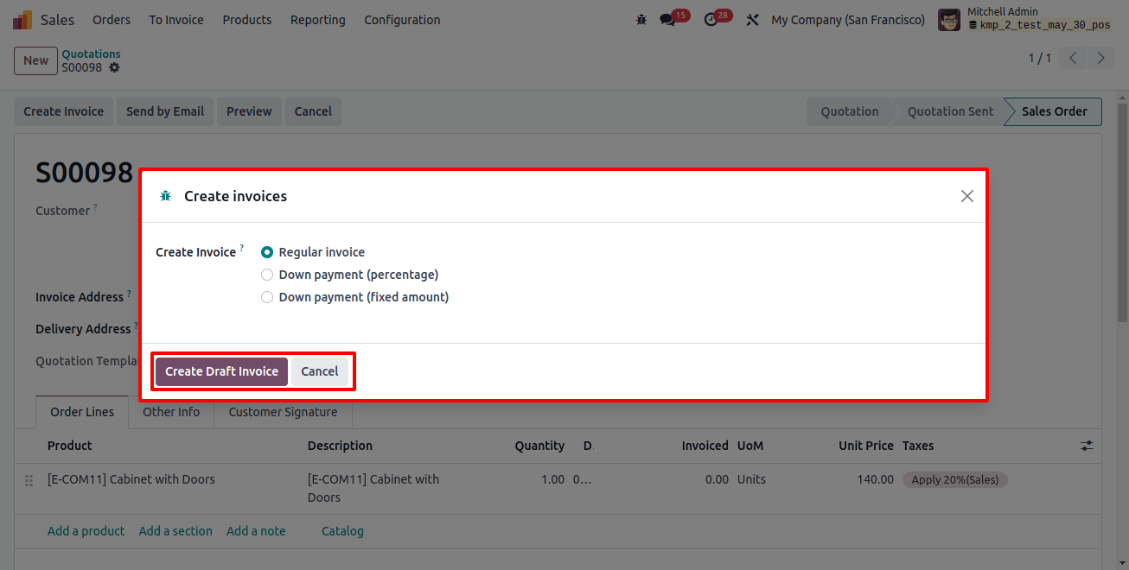Viewport: 1129px width, 570px height.
Task: Select the Sales Order status stage
Action: pyautogui.click(x=1055, y=111)
